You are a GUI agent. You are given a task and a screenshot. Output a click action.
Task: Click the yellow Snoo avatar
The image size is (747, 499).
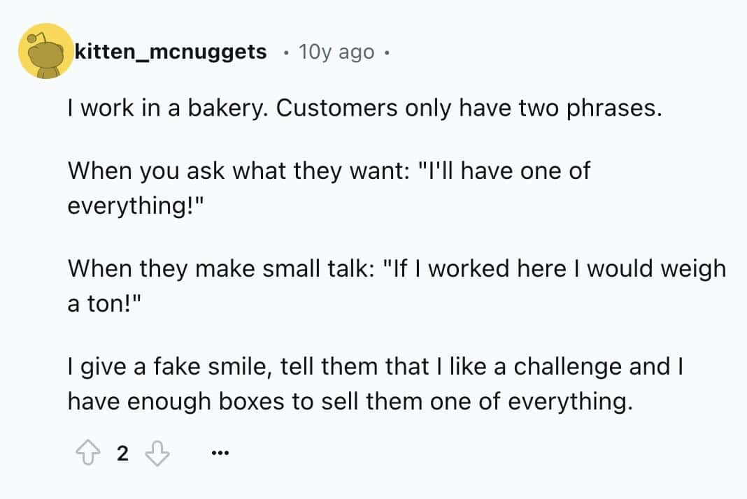coord(47,51)
